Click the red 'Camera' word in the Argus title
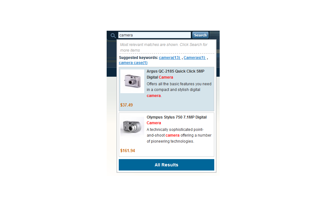Image resolution: width=326 pixels, height=206 pixels. 166,77
